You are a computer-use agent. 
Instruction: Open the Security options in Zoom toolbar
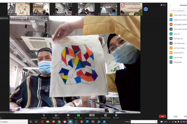[x=44, y=116]
